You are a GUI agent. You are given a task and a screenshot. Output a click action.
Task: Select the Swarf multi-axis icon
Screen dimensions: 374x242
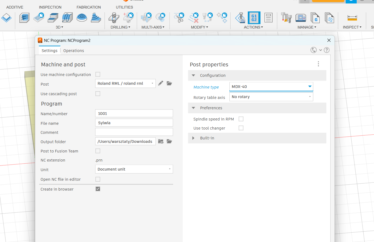pos(146,18)
